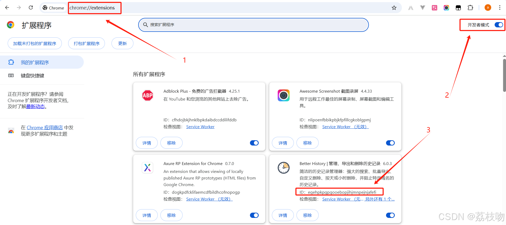Image resolution: width=506 pixels, height=225 pixels.
Task: Click Awesome Screenshot ID nlipoenfbbikpbjkfpfillcgkoblgpmj
Action: coord(339,120)
